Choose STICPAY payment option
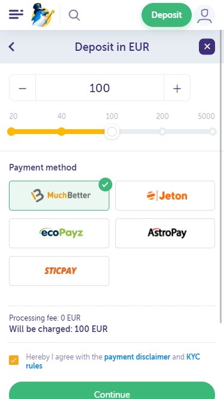The width and height of the screenshot is (224, 399). (x=59, y=271)
